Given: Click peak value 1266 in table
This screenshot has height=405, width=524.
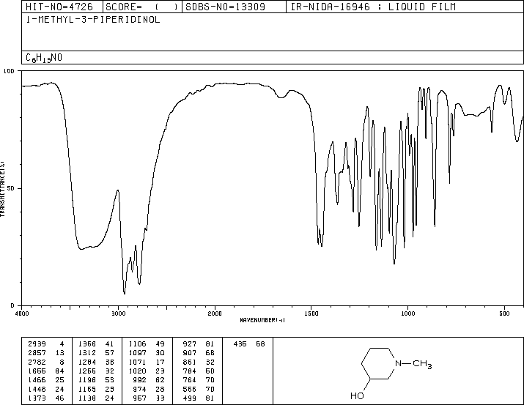Looking at the screenshot, I should tap(87, 371).
